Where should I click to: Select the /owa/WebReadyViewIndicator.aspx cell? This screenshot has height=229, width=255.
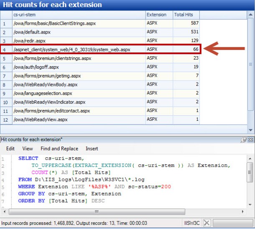79,102
